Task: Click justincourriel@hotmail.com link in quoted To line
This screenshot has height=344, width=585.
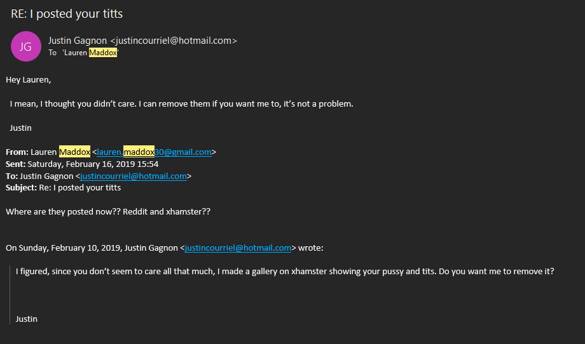Action: (133, 176)
